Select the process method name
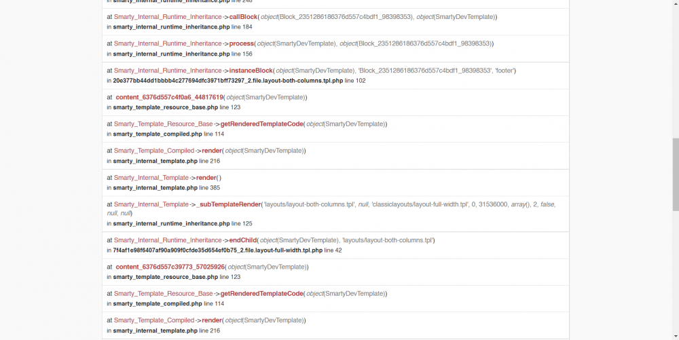Viewport: 679px width, 340px height. tap(241, 43)
